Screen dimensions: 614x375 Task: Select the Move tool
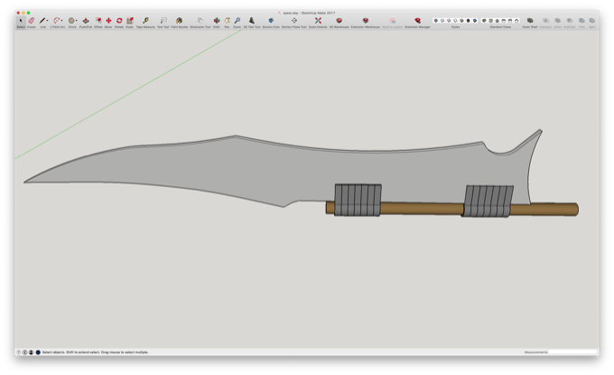(x=108, y=21)
